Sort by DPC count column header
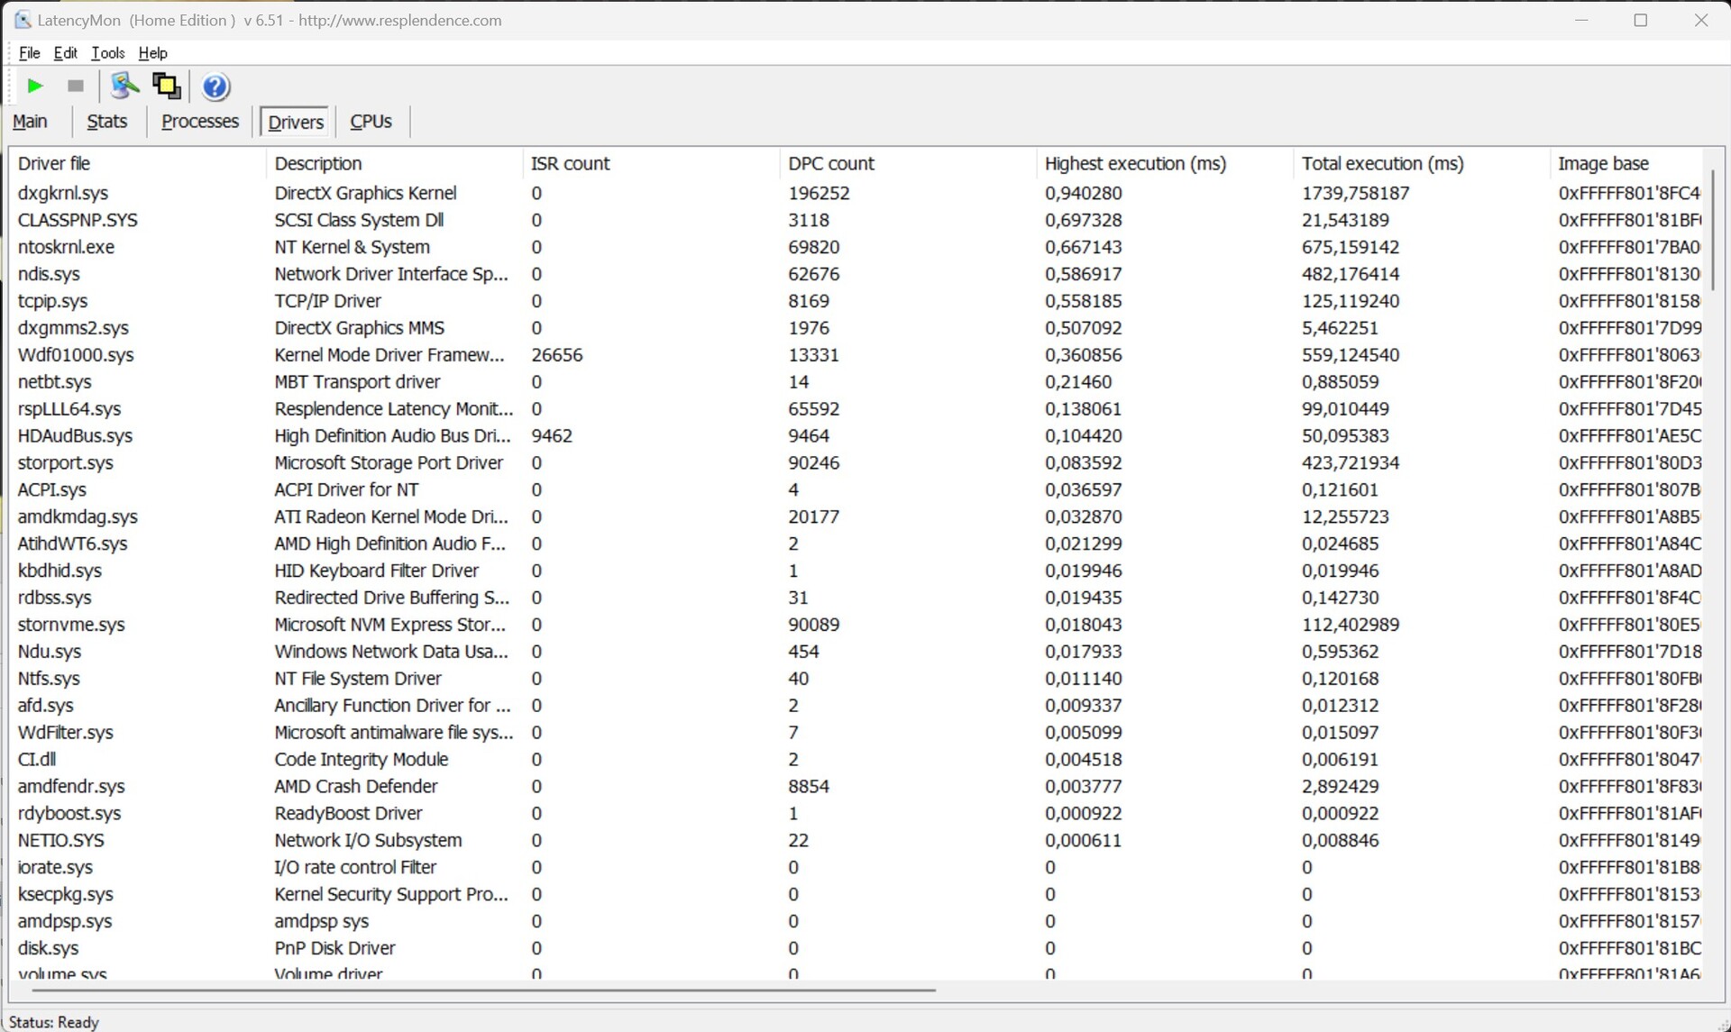The width and height of the screenshot is (1731, 1032). point(830,164)
